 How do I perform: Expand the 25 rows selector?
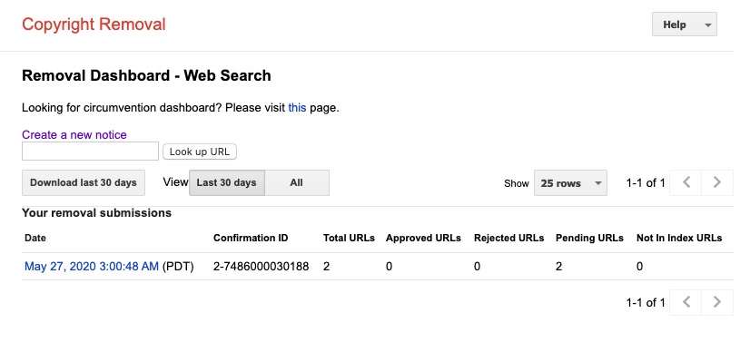(570, 183)
